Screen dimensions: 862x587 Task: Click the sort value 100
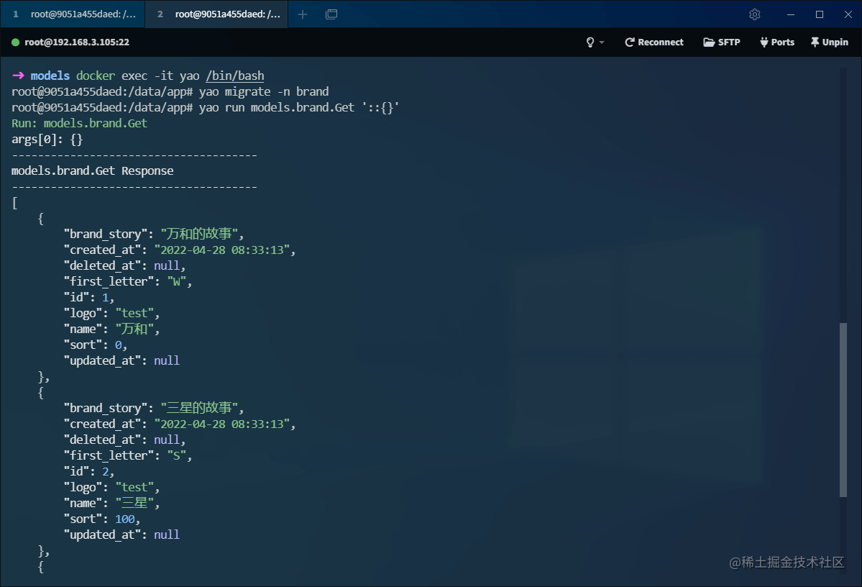point(125,519)
